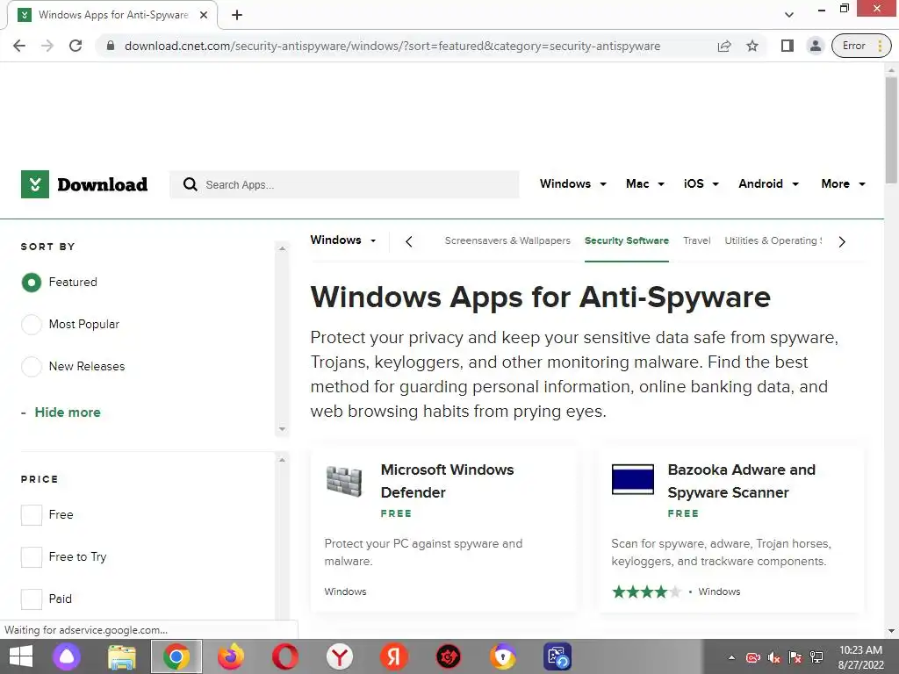The height and width of the screenshot is (674, 899).
Task: Open Microsoft Windows Defender app link
Action: (x=447, y=481)
